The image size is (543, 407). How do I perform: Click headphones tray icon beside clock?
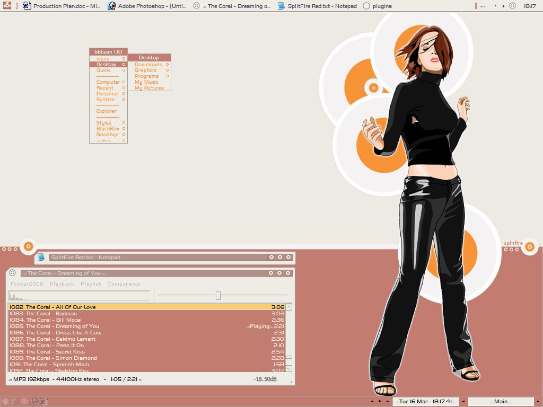click(513, 5)
